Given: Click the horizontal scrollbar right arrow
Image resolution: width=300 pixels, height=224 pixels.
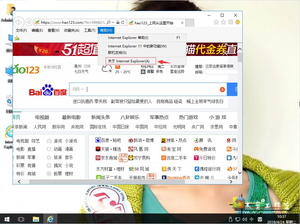Looking at the screenshot, I should click(231, 182).
